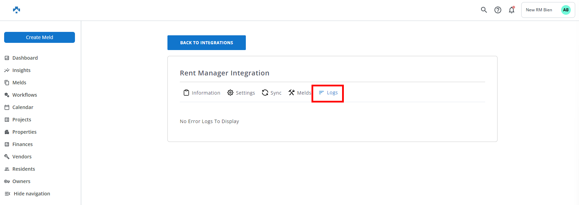The height and width of the screenshot is (205, 579).
Task: Click the Melds tools icon in tabs
Action: tap(292, 93)
